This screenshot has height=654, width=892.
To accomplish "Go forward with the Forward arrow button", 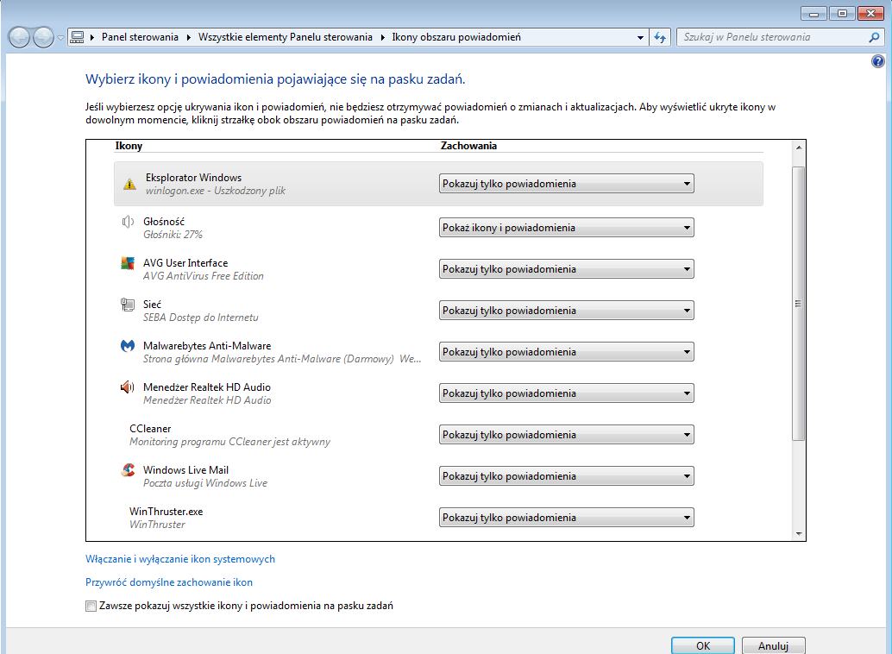I will pyautogui.click(x=43, y=38).
